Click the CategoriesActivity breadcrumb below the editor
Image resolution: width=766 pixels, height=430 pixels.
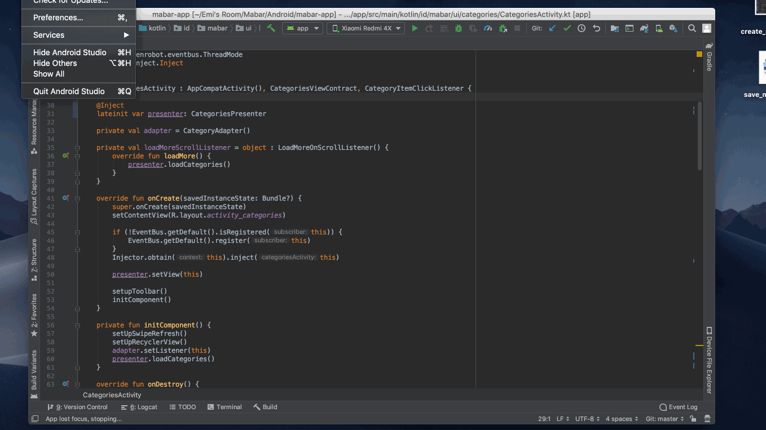(112, 395)
